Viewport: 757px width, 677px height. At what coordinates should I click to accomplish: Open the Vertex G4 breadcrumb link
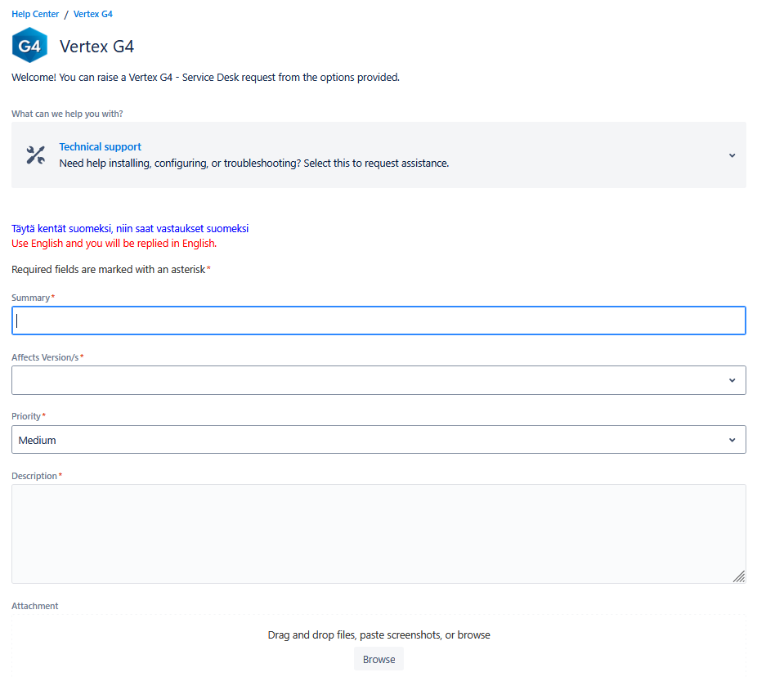92,15
